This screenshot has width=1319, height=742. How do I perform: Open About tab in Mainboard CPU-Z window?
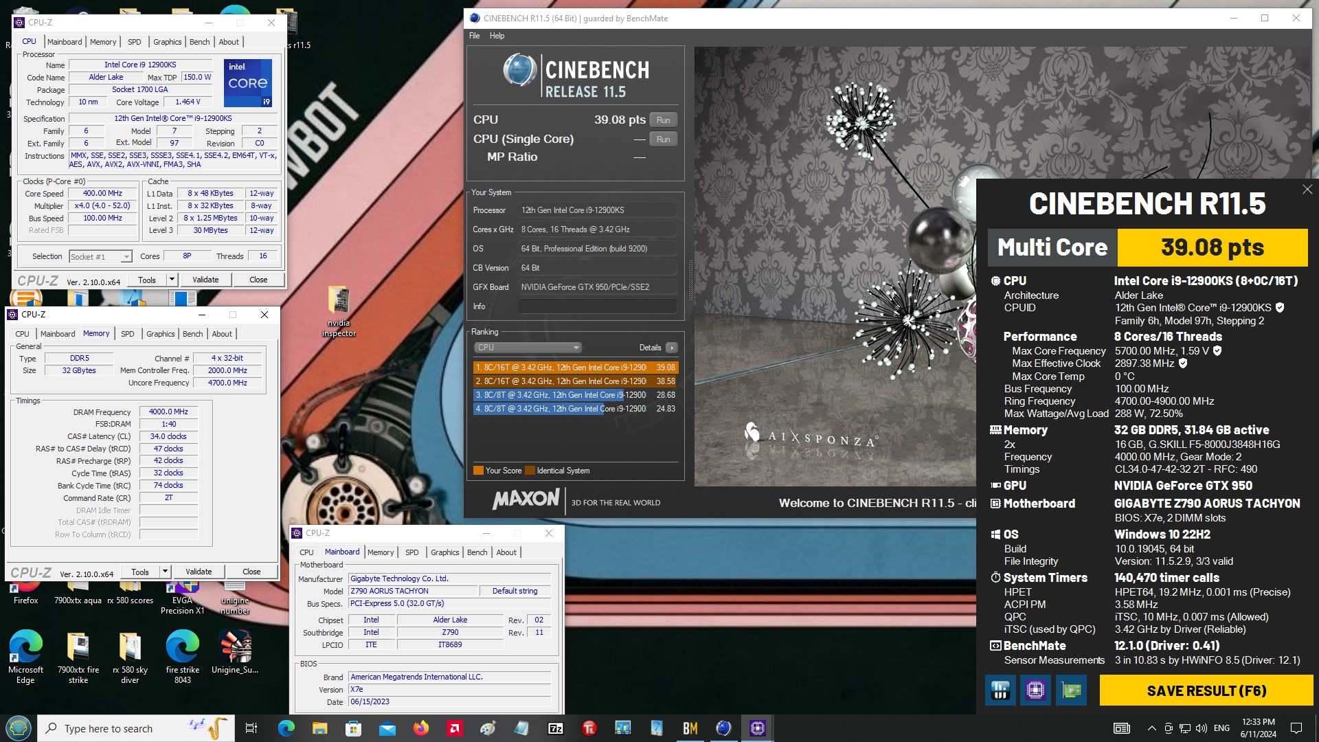[x=506, y=552]
